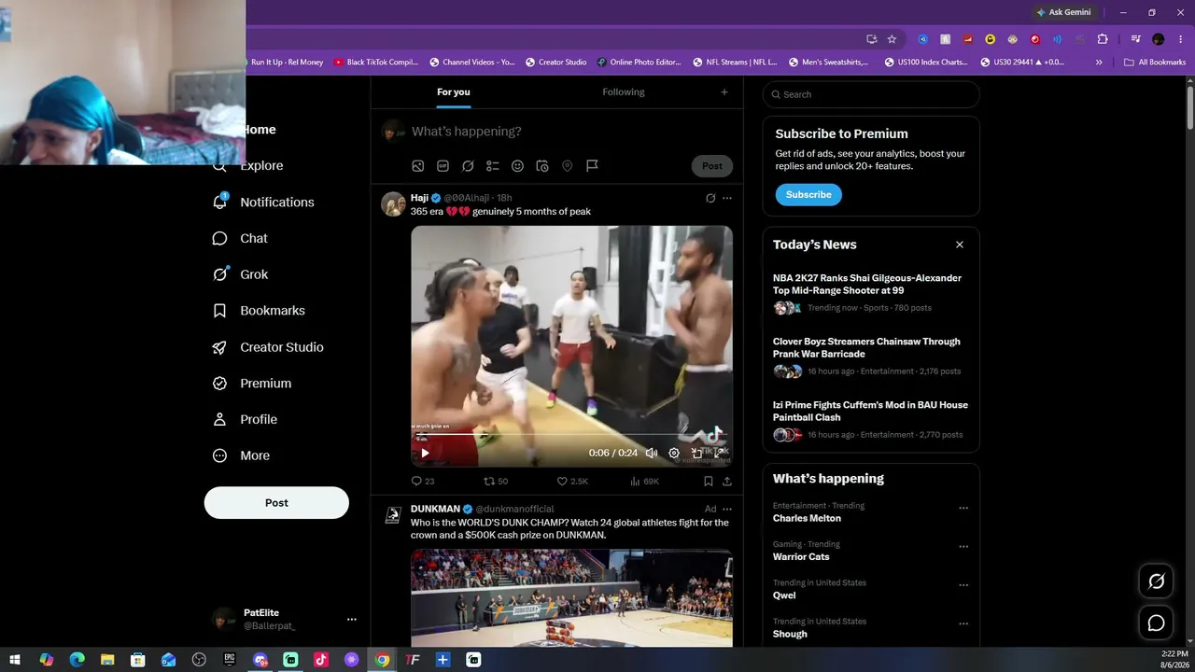Open NFL Streams bookmark
Screen dimensions: 1195x672
click(x=735, y=63)
